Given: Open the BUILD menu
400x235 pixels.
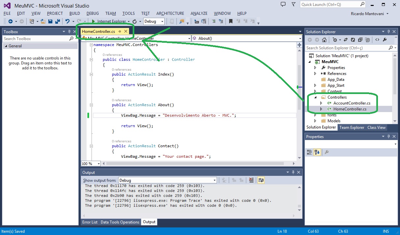Looking at the screenshot, I should [x=75, y=13].
